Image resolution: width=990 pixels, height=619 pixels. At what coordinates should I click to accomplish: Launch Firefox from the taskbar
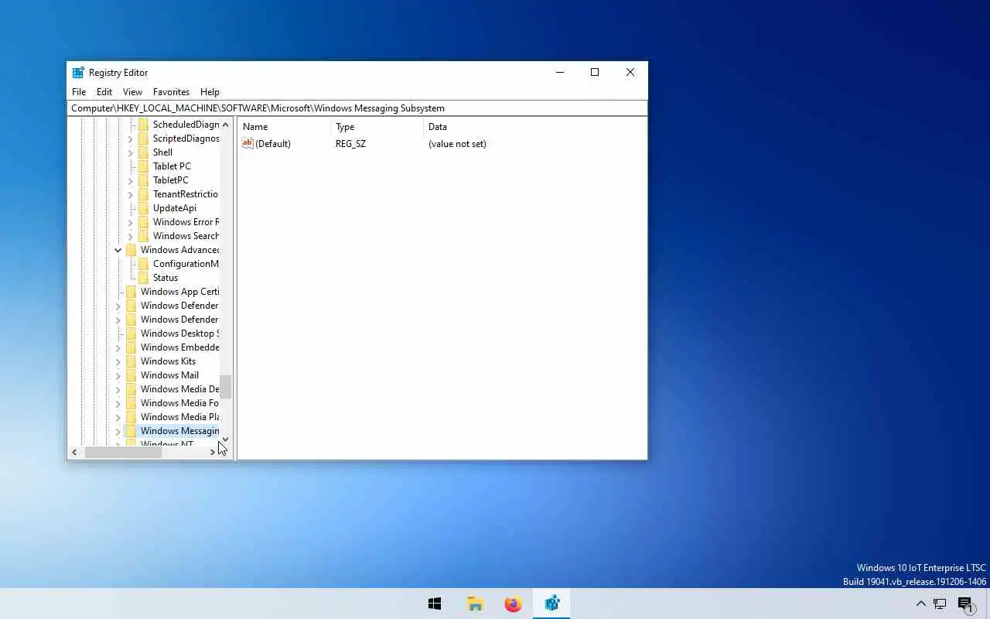[x=513, y=604]
